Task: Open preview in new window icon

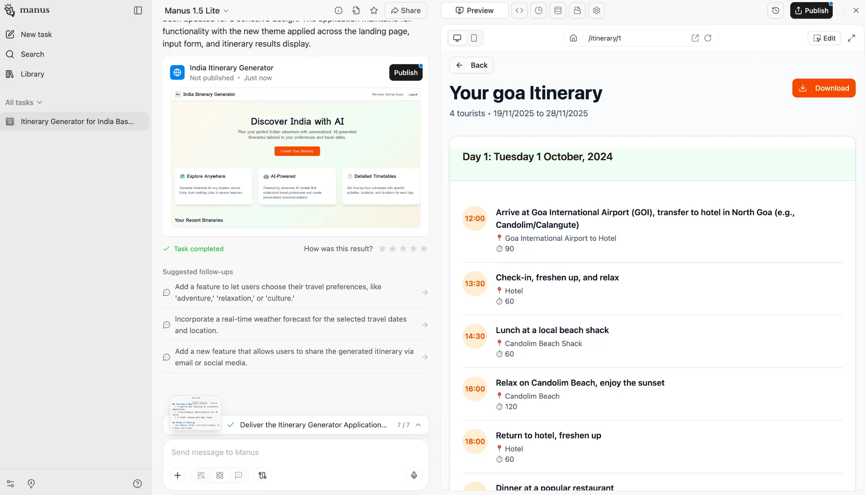Action: coord(695,38)
